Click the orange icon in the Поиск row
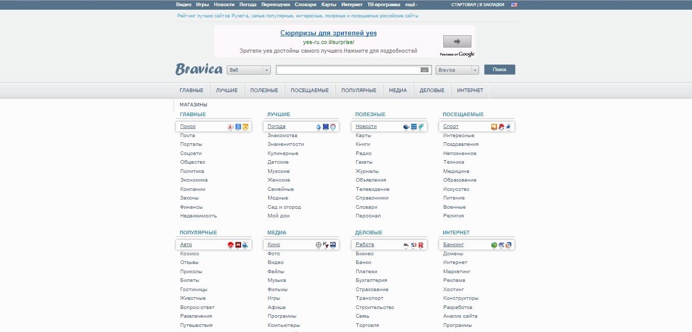692x332 pixels. [x=245, y=127]
